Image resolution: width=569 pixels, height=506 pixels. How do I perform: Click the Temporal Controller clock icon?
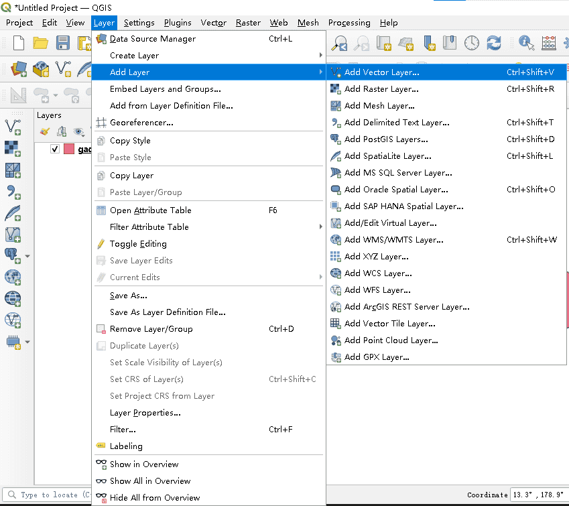pyautogui.click(x=471, y=43)
